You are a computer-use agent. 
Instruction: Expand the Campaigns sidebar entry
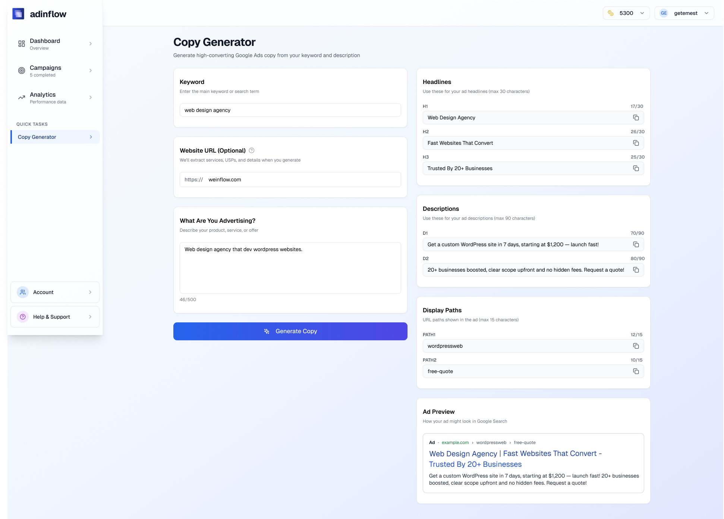54,71
